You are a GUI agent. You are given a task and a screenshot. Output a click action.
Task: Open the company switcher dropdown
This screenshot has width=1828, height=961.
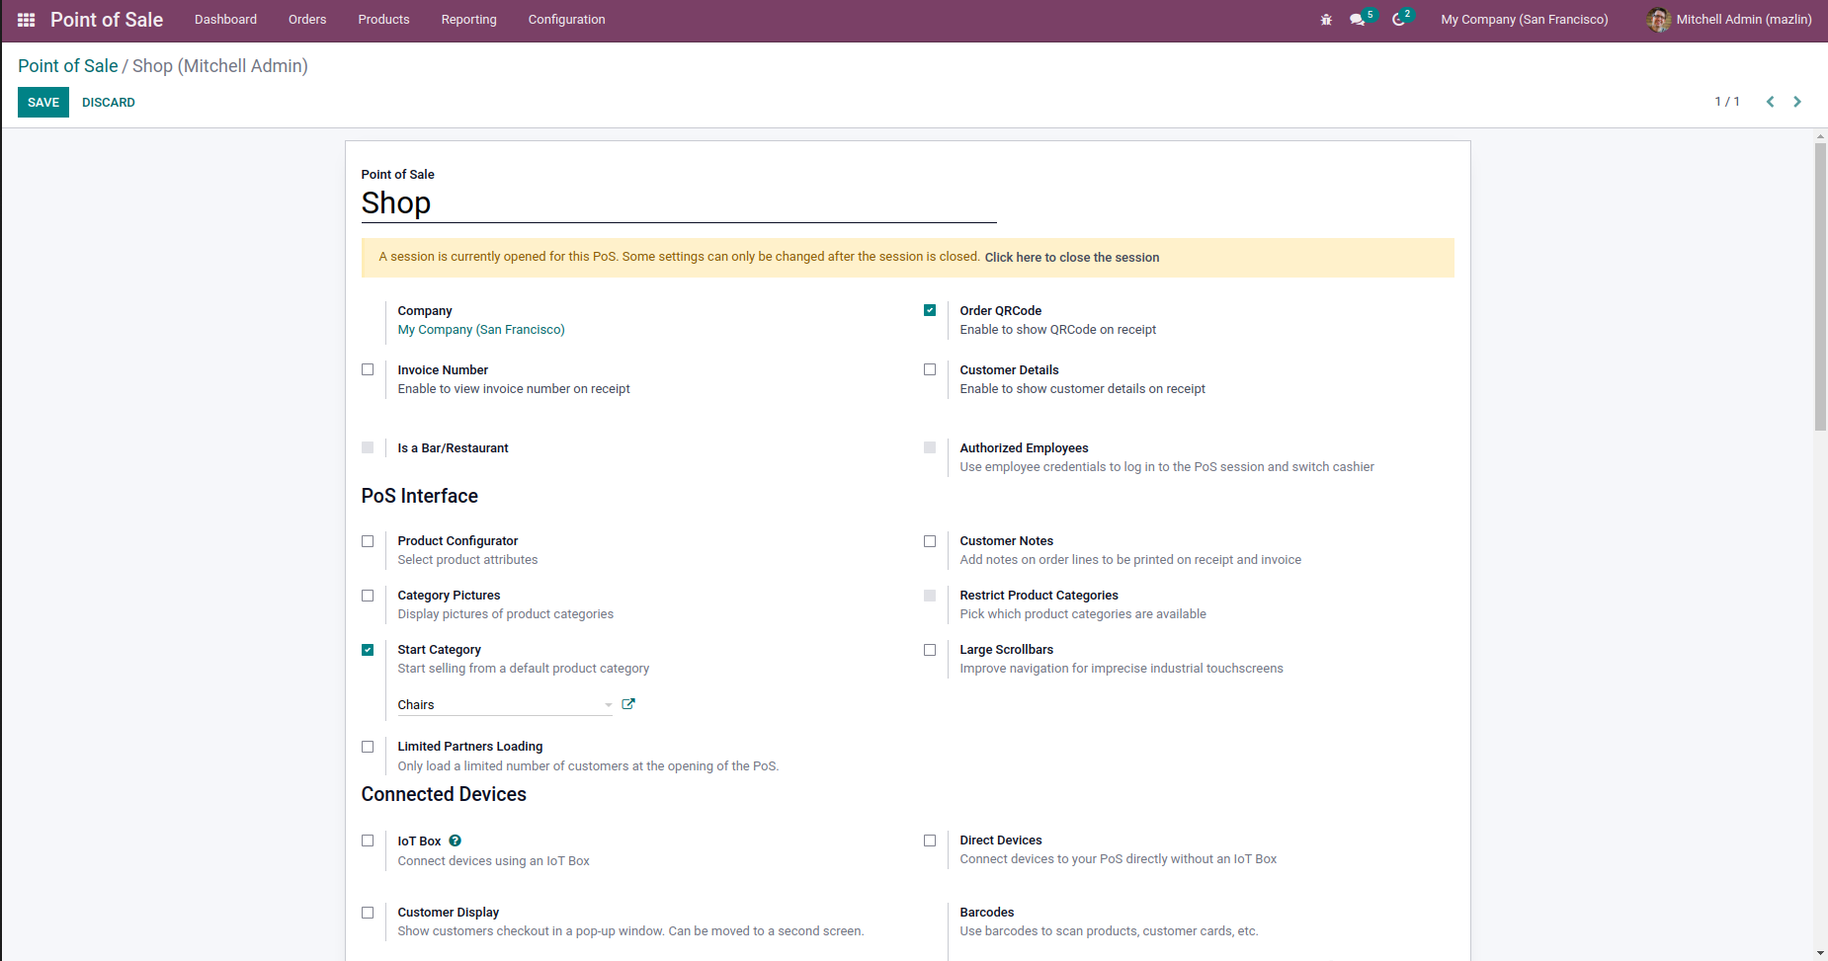click(x=1525, y=20)
